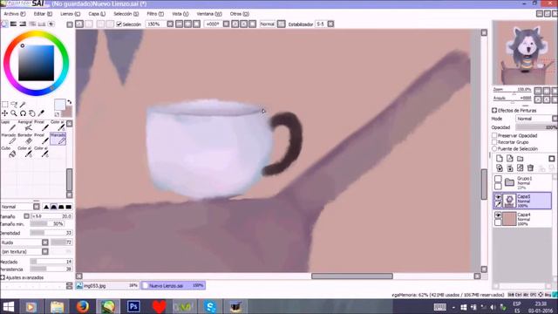The image size is (558, 314).
Task: Choose the Cubo bucket fill tool
Action: pos(9,152)
